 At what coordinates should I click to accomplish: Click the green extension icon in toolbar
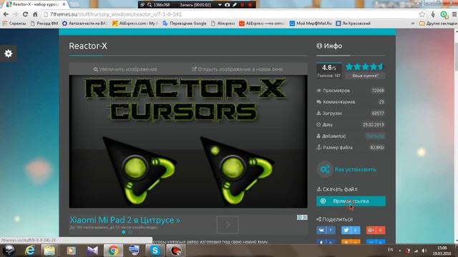444,14
